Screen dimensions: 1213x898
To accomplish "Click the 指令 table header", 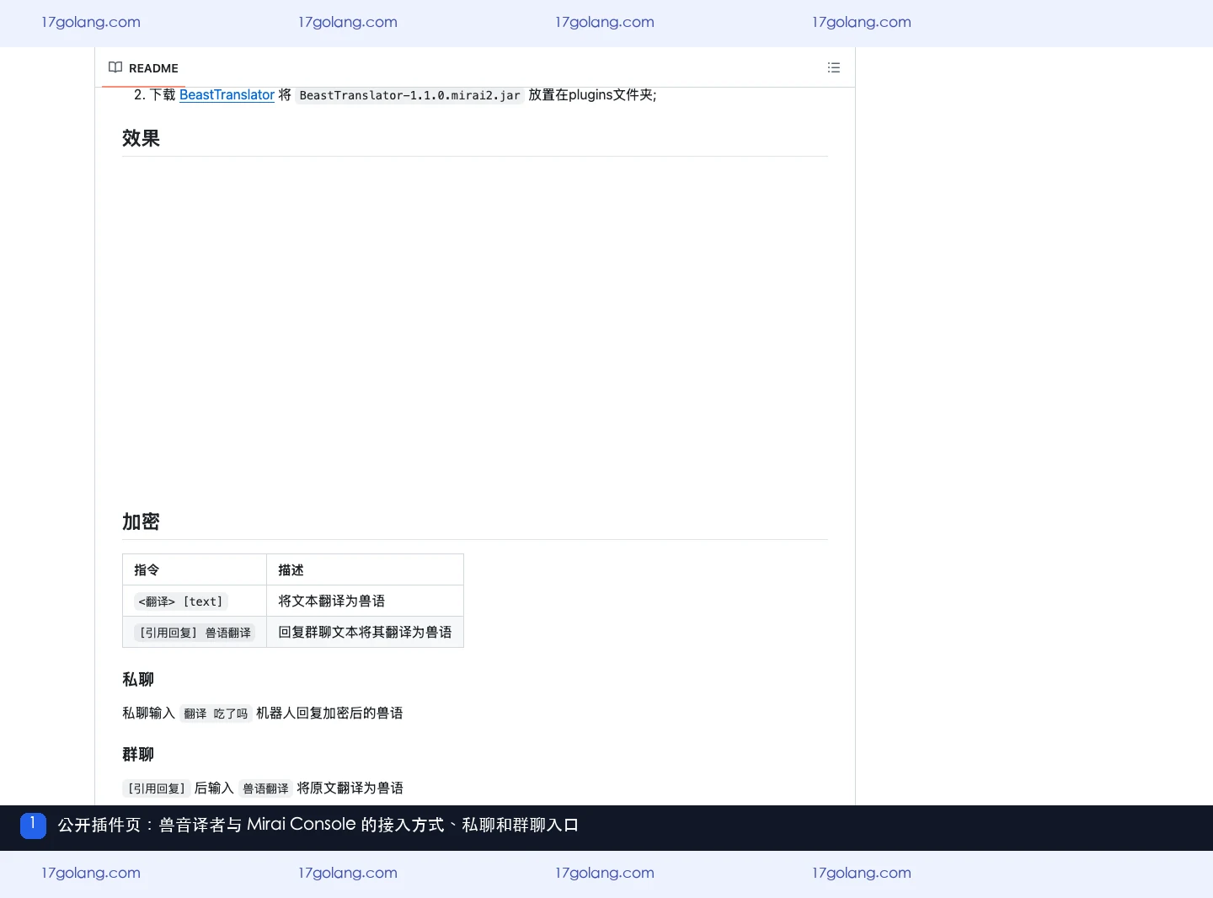I will 195,569.
